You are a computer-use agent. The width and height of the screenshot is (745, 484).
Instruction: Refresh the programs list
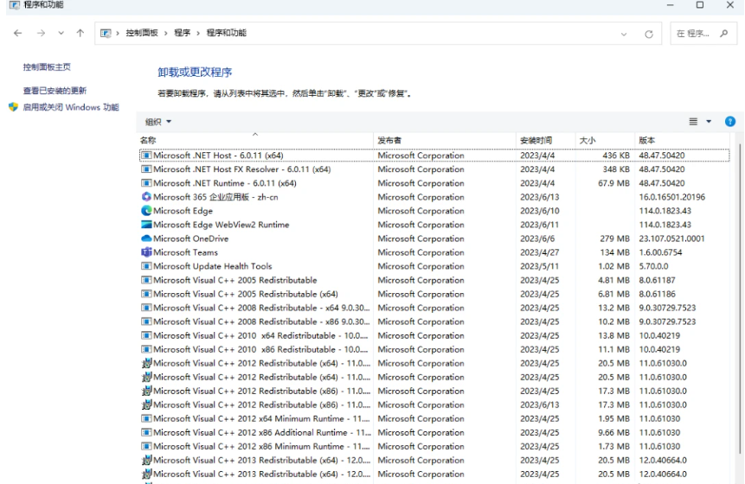[x=649, y=35]
